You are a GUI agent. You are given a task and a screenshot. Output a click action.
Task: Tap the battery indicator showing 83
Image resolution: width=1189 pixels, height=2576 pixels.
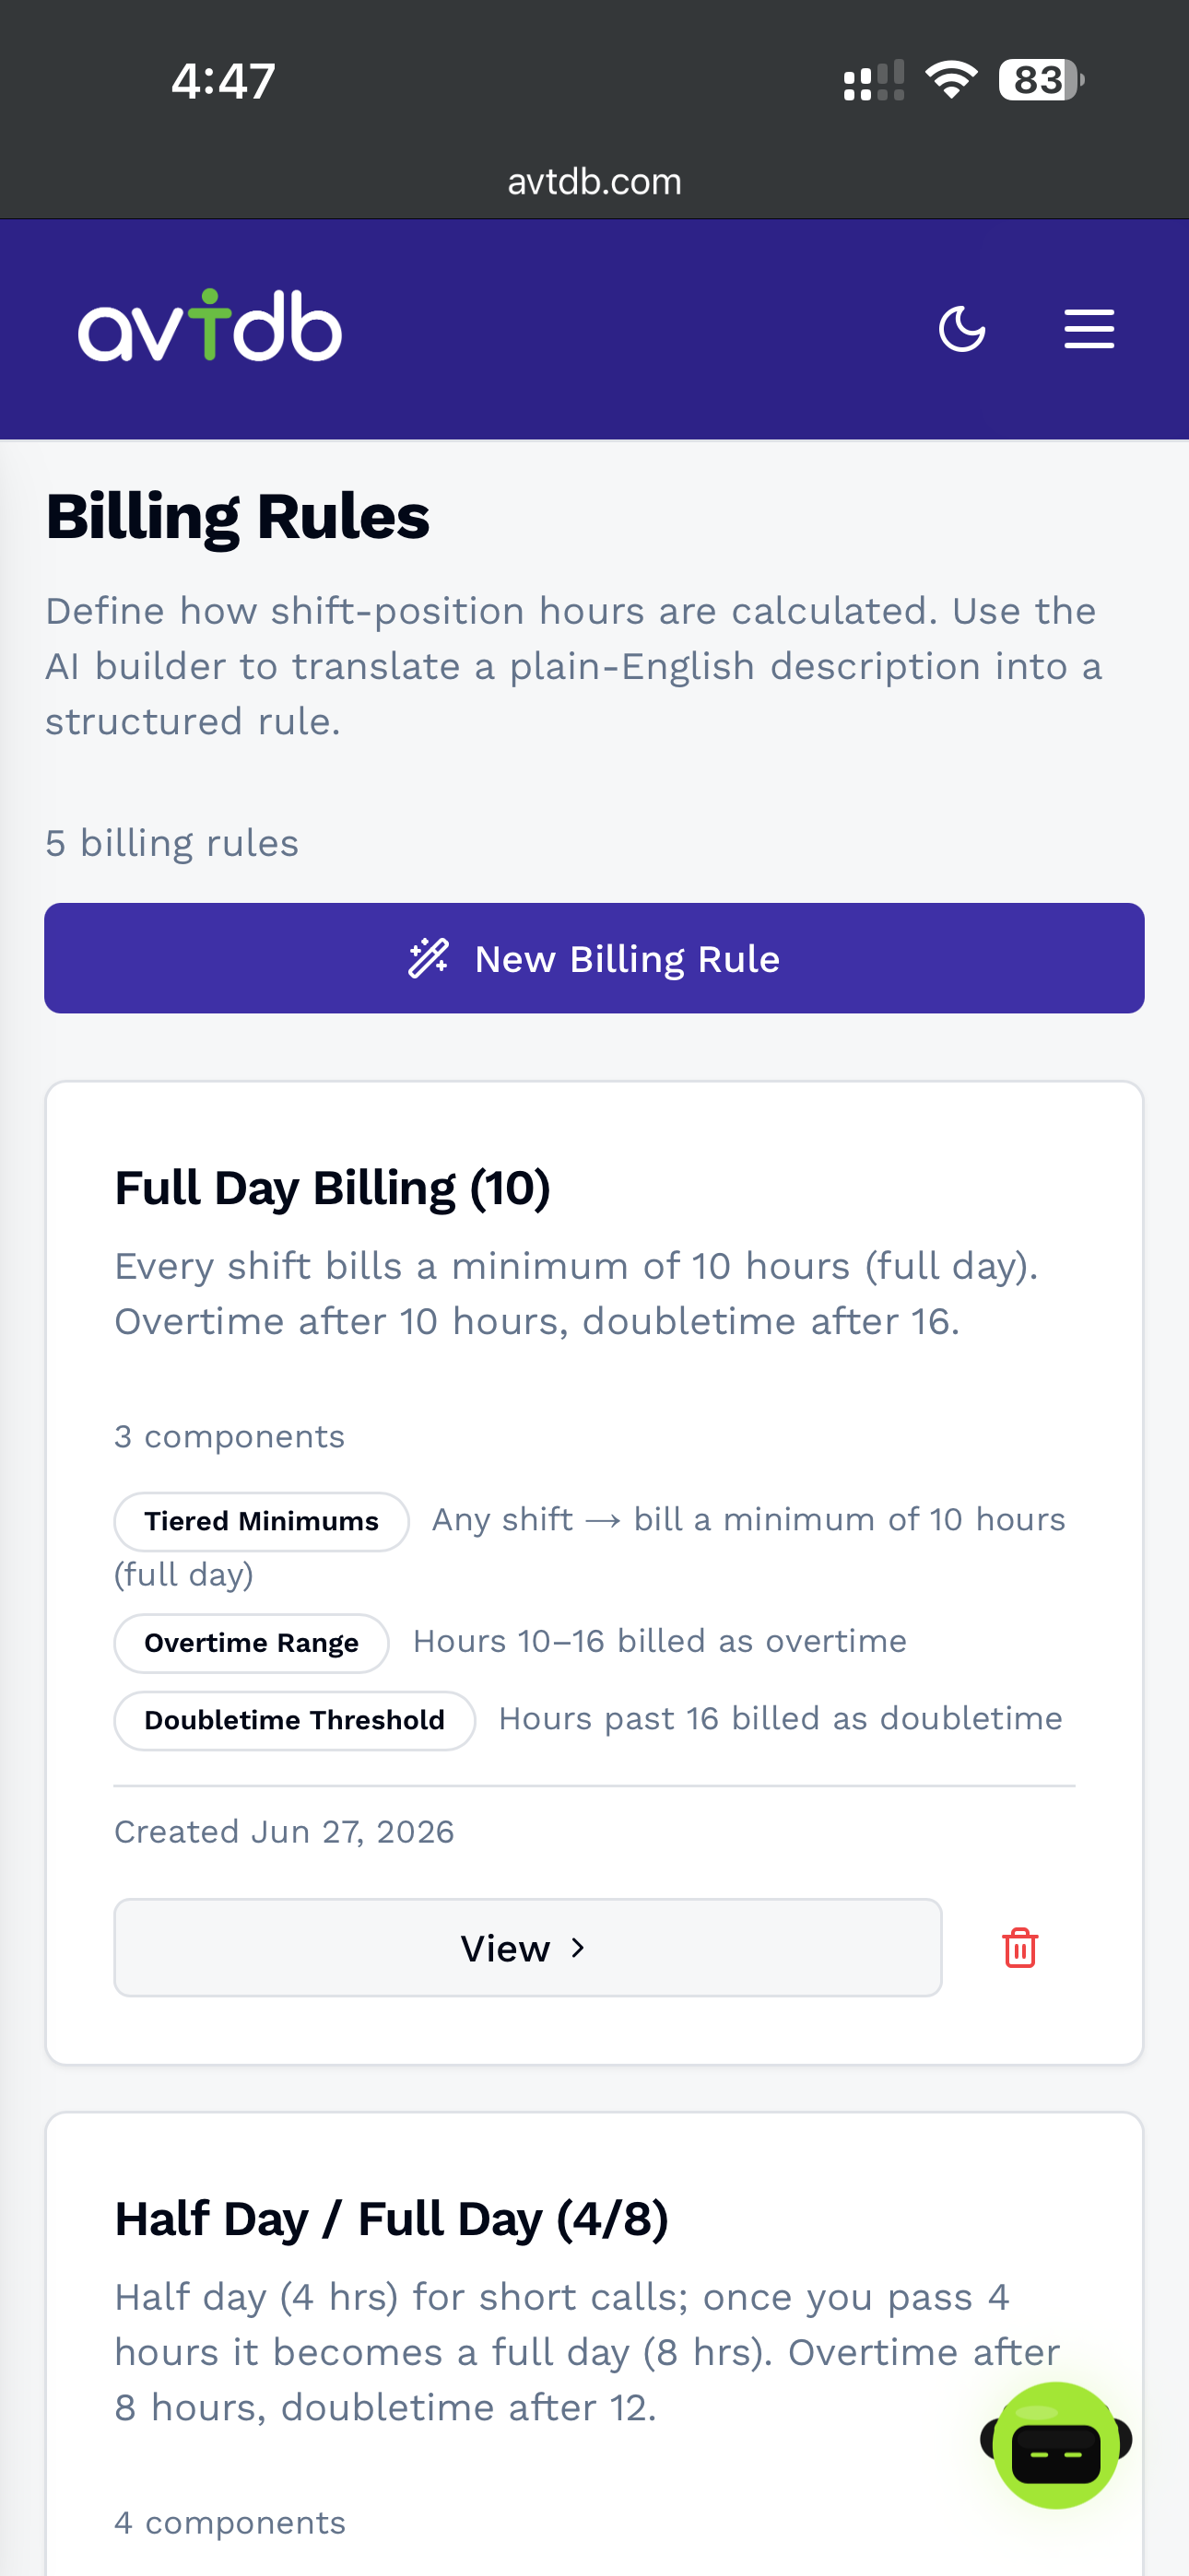click(1041, 80)
